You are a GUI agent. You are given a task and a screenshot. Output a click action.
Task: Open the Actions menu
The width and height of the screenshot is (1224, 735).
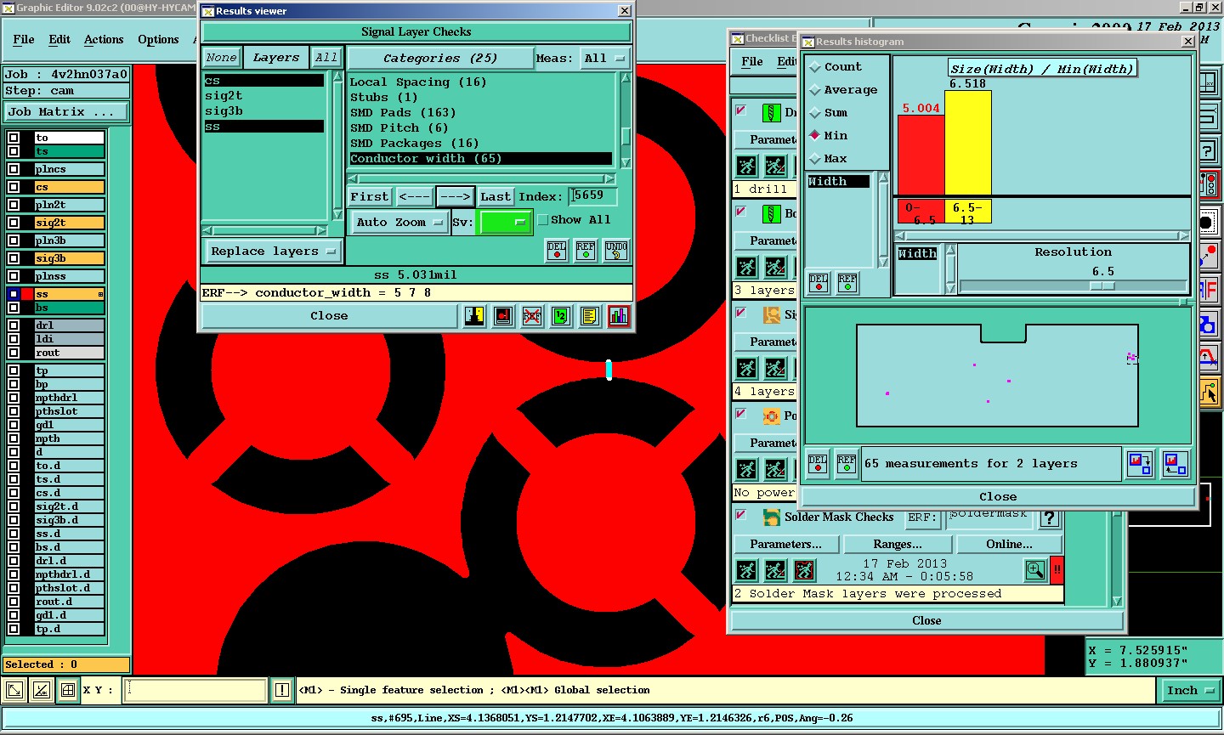[x=104, y=40]
